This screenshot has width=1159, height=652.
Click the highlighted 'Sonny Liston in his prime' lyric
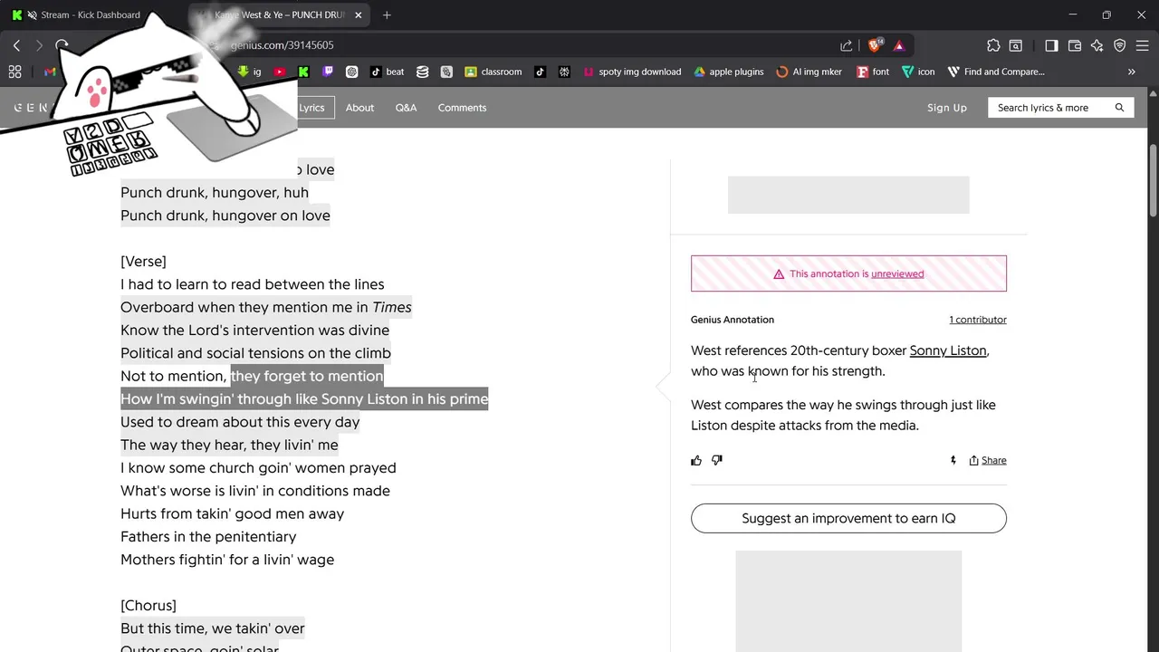pyautogui.click(x=405, y=399)
